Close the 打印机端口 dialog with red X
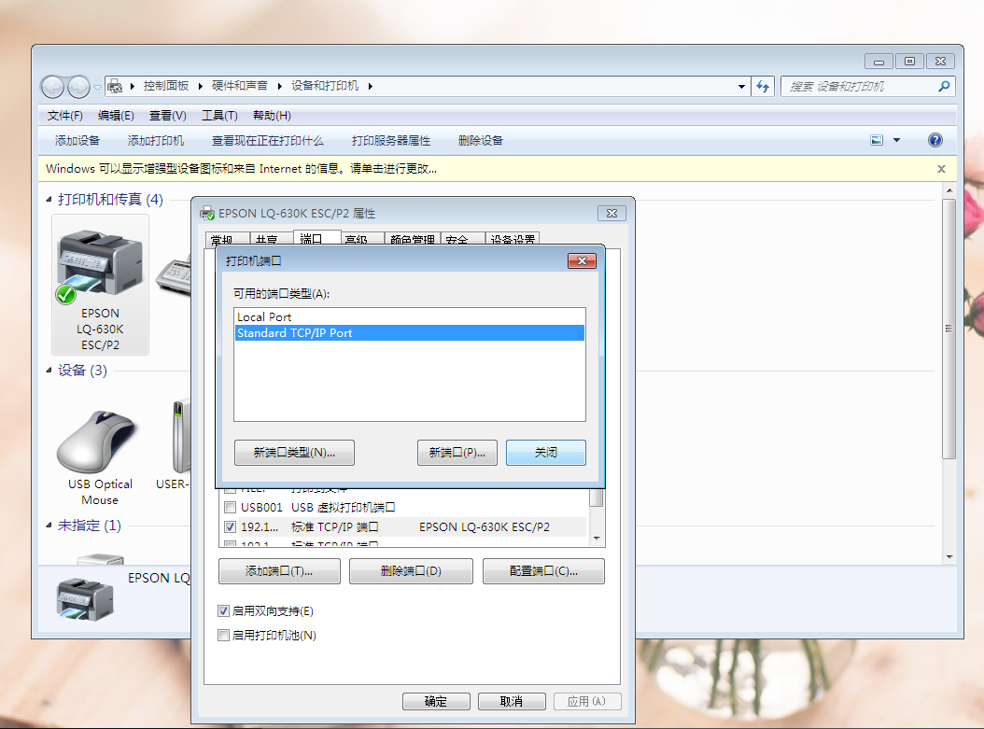 pos(582,261)
